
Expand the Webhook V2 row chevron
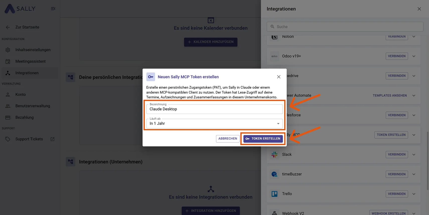click(414, 213)
